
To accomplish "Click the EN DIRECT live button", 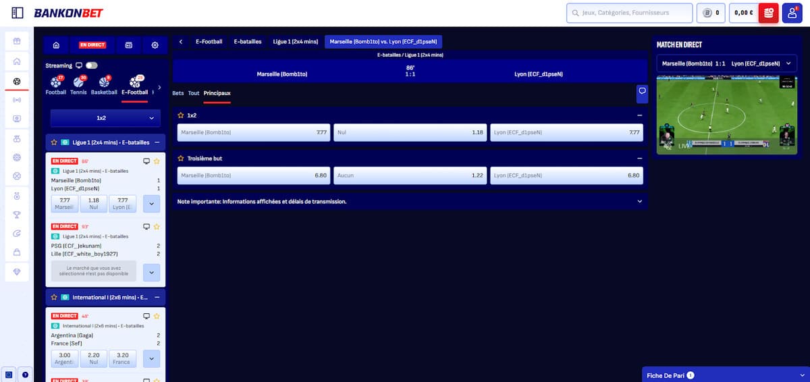I will pyautogui.click(x=92, y=45).
